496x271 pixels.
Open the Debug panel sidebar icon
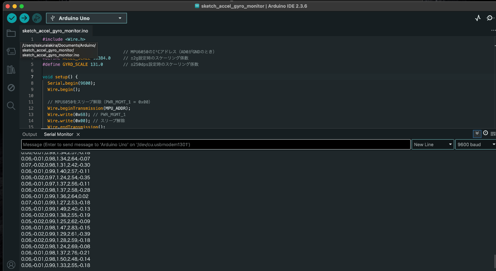pyautogui.click(x=11, y=87)
